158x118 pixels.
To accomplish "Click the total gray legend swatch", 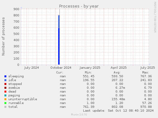I will [x=5, y=107].
